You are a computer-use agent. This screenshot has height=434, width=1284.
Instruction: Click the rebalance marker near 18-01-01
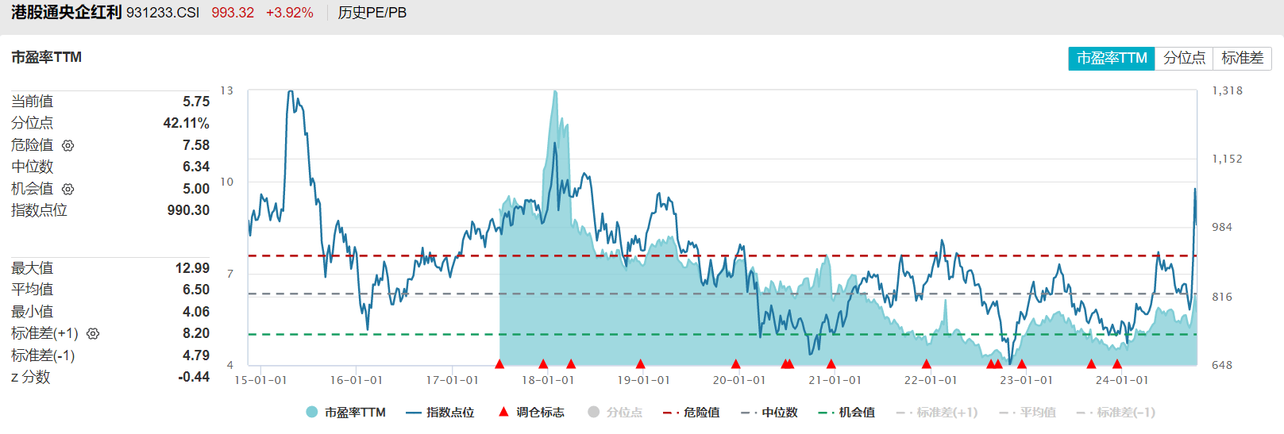[x=543, y=364]
